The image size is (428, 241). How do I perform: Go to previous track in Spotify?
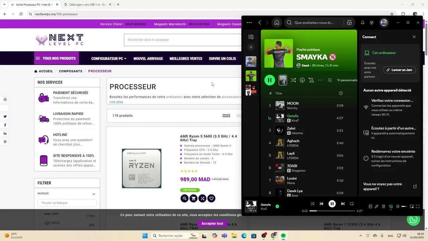[x=321, y=204]
